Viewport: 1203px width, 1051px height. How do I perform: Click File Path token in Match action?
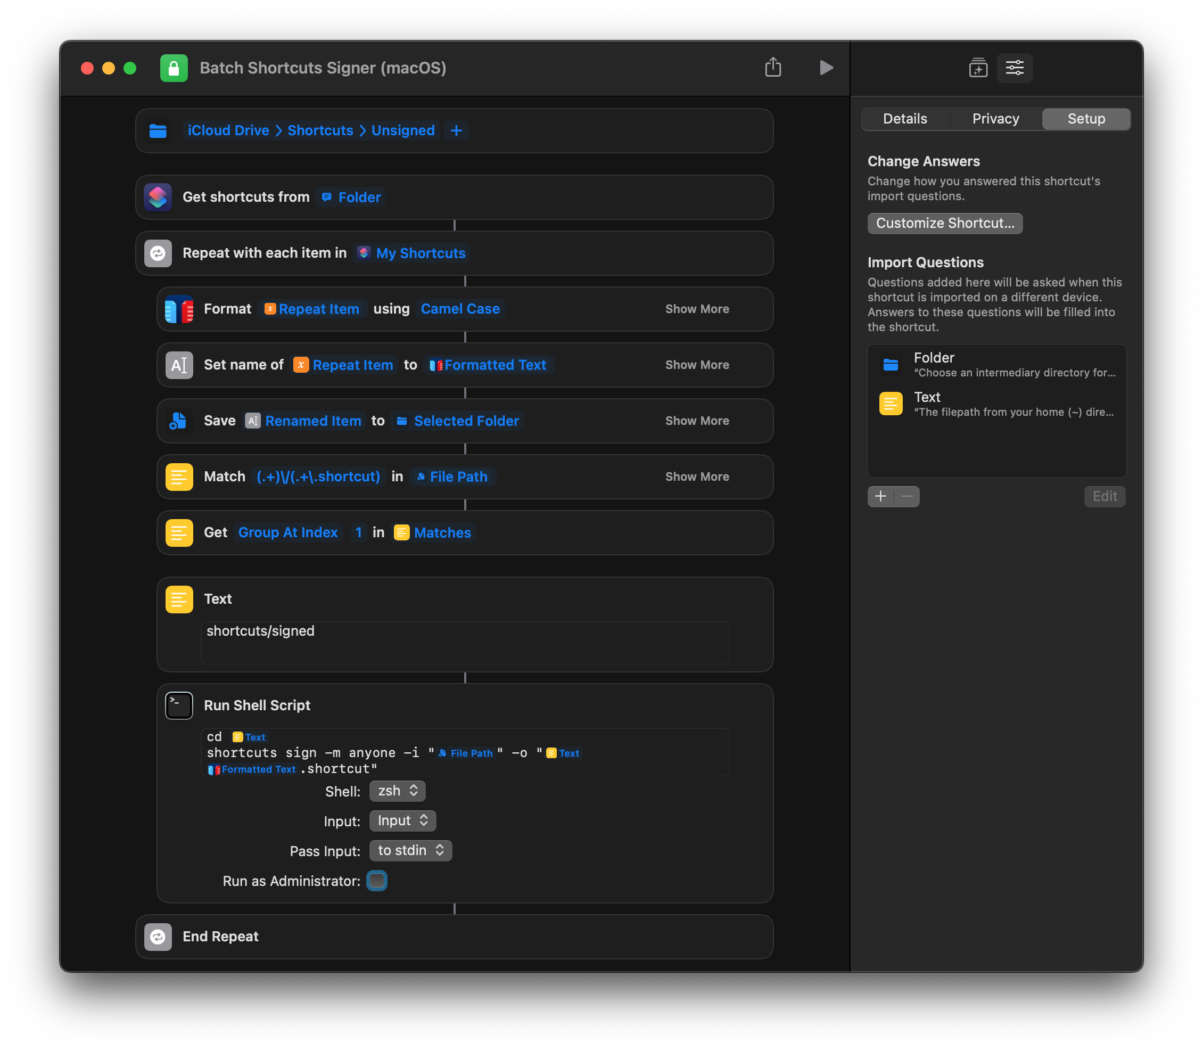click(x=452, y=477)
